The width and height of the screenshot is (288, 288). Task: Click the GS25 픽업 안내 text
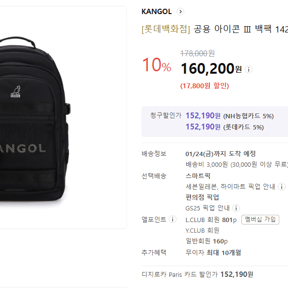click(x=208, y=208)
